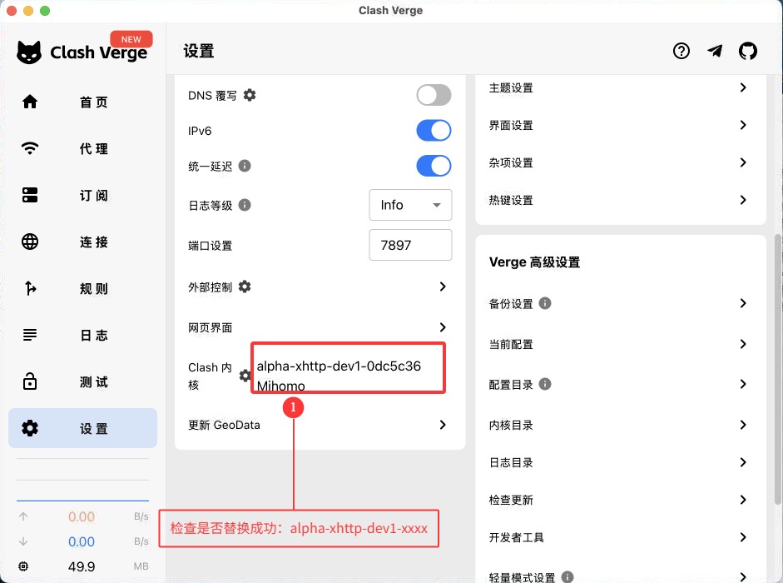Open the help question-mark icon
Image resolution: width=783 pixels, height=583 pixels.
(x=681, y=51)
